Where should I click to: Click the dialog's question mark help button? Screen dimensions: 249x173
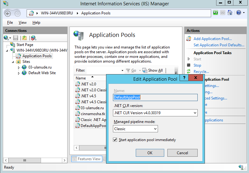click(x=184, y=78)
